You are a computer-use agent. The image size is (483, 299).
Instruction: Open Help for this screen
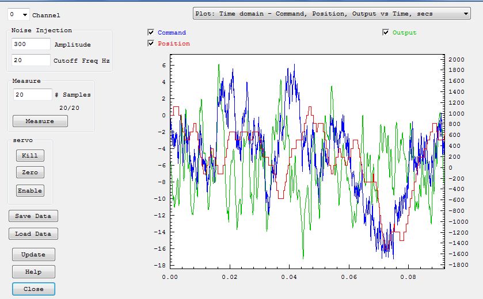pyautogui.click(x=33, y=271)
